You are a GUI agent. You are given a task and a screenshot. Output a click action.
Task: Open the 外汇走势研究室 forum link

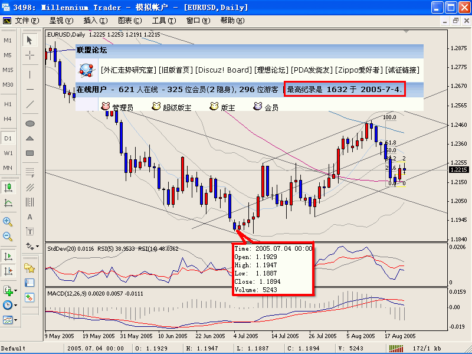(129, 70)
